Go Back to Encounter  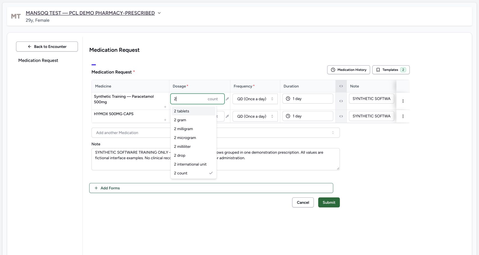click(47, 47)
